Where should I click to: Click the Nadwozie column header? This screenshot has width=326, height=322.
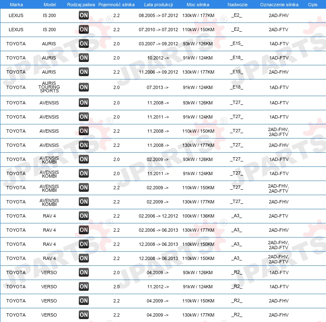[238, 5]
